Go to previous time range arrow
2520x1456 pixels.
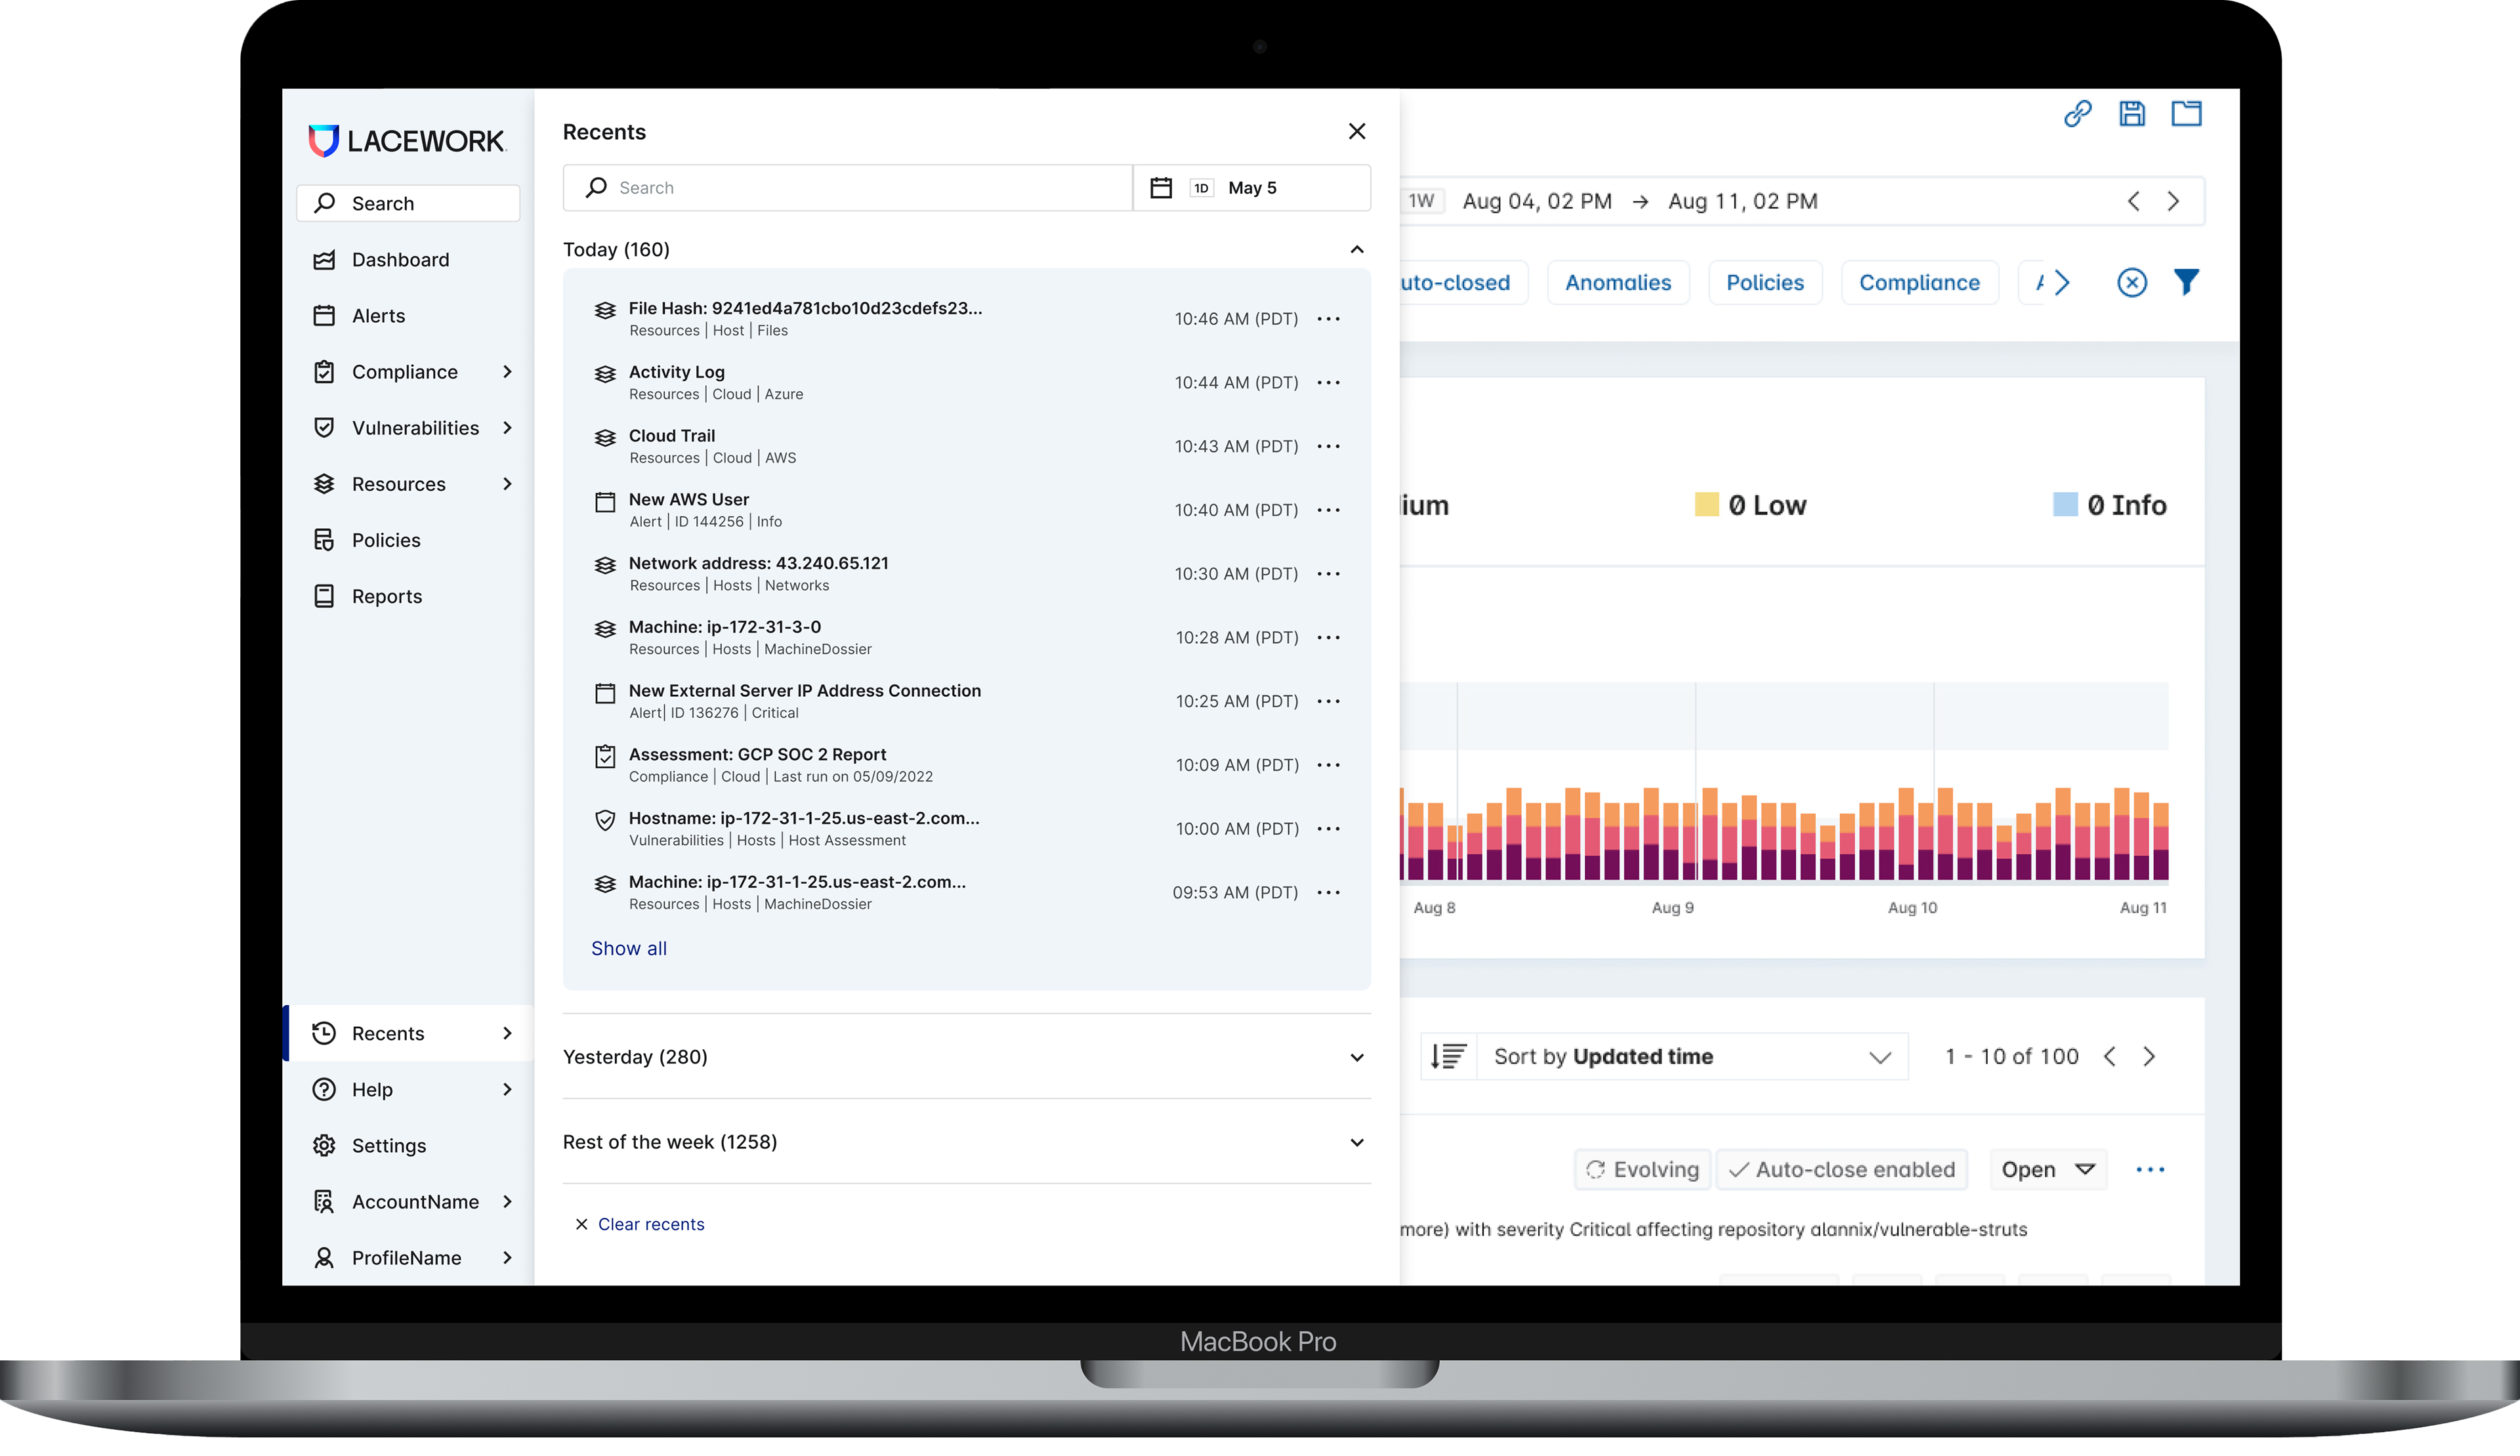[2134, 202]
